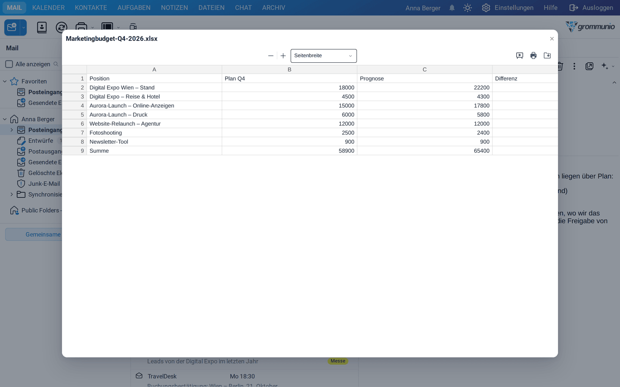Open the CHAT tab

click(243, 8)
